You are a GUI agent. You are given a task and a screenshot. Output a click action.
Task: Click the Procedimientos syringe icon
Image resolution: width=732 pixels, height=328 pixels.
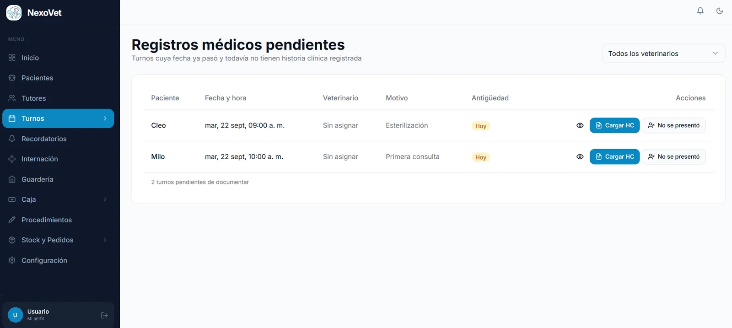click(12, 220)
